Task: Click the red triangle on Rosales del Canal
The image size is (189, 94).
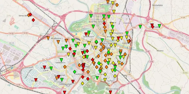Action: 45,67
